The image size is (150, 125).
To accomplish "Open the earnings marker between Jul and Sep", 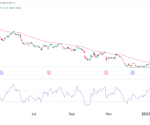I will click(x=49, y=73).
